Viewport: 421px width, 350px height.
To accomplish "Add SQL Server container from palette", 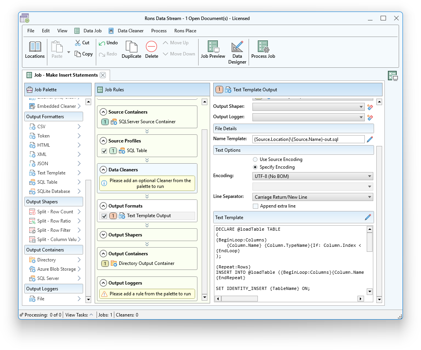I will coord(55,278).
